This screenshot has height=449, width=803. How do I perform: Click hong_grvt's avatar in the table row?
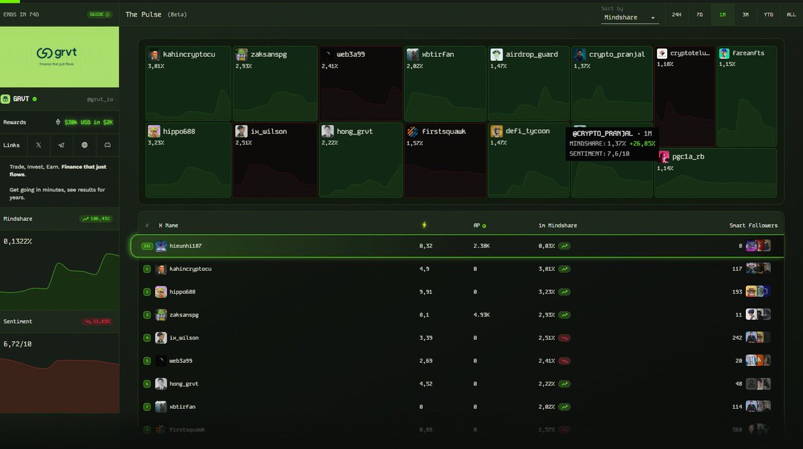[x=161, y=383]
